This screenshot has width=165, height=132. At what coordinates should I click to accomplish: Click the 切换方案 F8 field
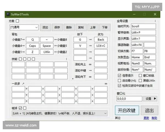[150, 51]
